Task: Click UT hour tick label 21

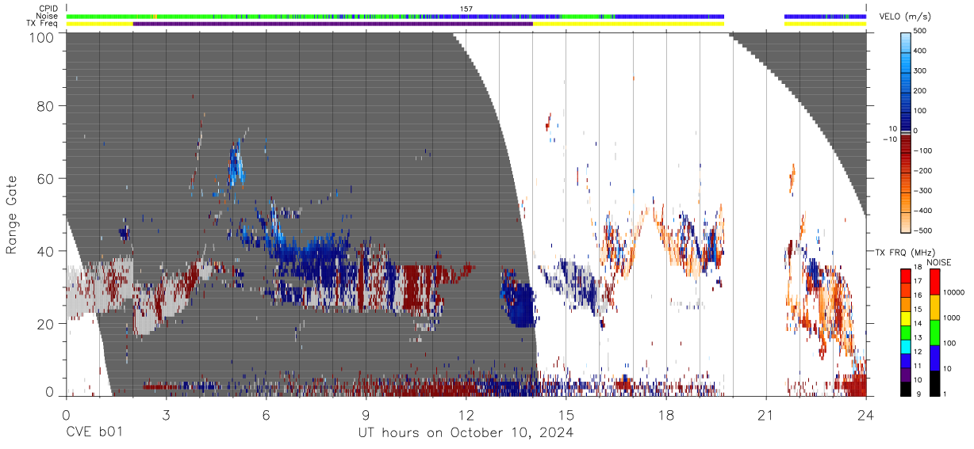Action: [x=766, y=416]
